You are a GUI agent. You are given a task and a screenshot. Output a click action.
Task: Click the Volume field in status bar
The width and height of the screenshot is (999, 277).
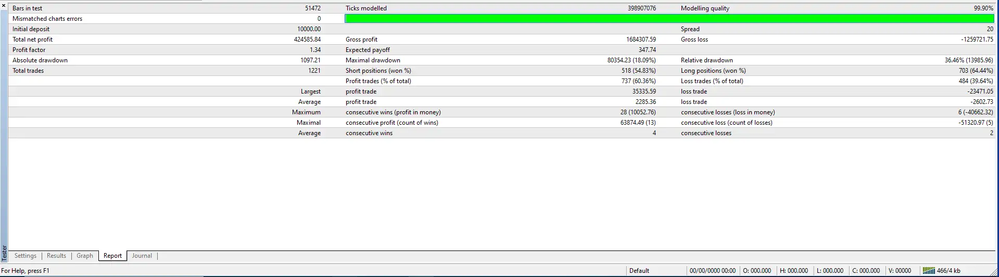[x=900, y=271]
